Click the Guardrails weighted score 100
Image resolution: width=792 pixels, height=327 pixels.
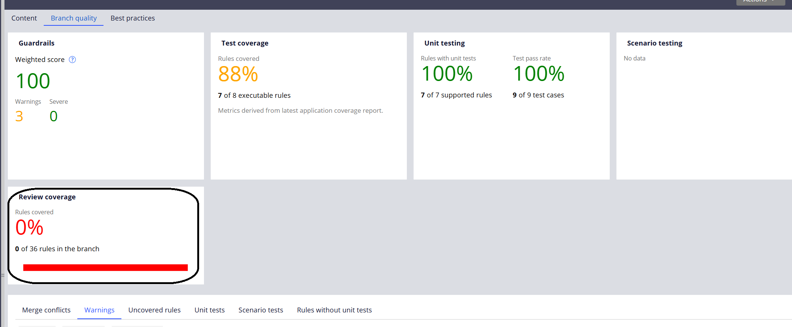click(x=33, y=81)
